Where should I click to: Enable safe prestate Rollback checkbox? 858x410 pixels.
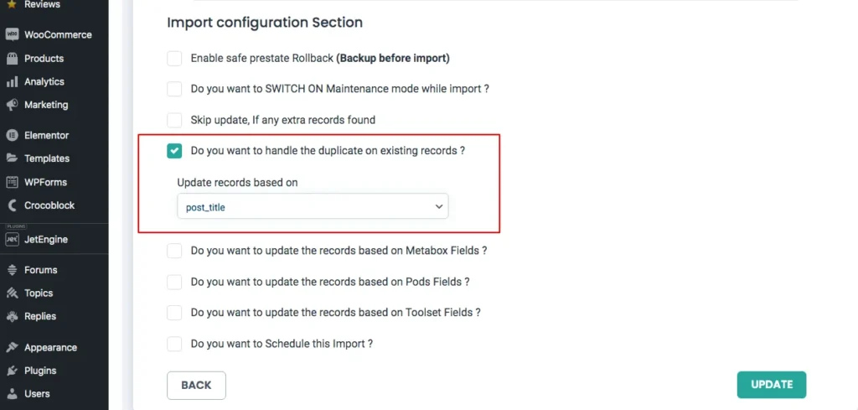(174, 59)
